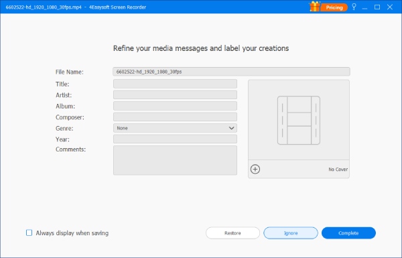The height and width of the screenshot is (258, 402).
Task: Click the Ignore button
Action: 291,233
